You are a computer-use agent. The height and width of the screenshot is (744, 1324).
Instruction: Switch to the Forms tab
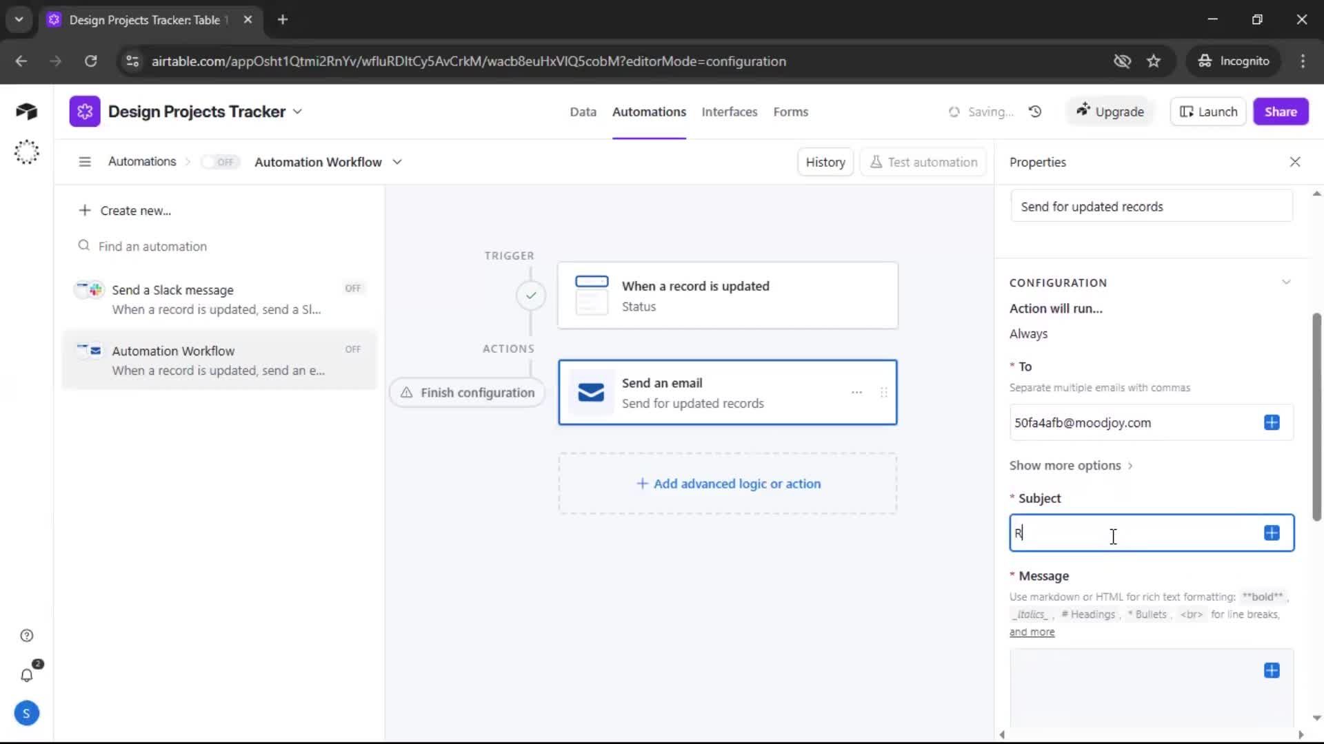790,112
